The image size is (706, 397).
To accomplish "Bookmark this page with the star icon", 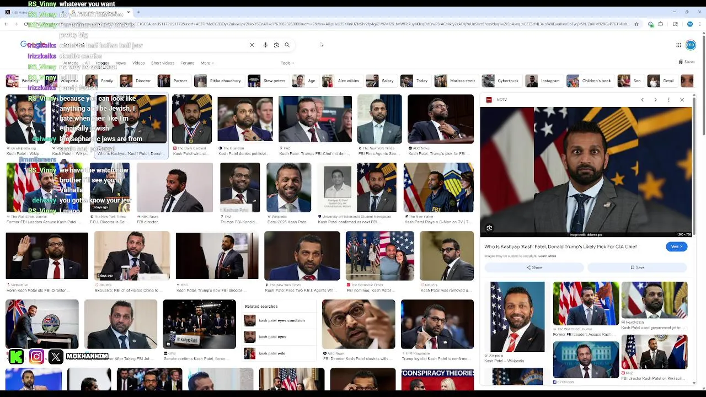I will coord(637,24).
